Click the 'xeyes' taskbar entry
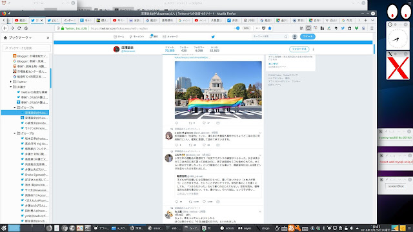 245,228
